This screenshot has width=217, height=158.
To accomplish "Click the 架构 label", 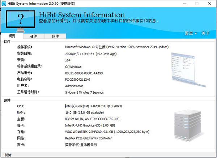I will click(21, 60).
